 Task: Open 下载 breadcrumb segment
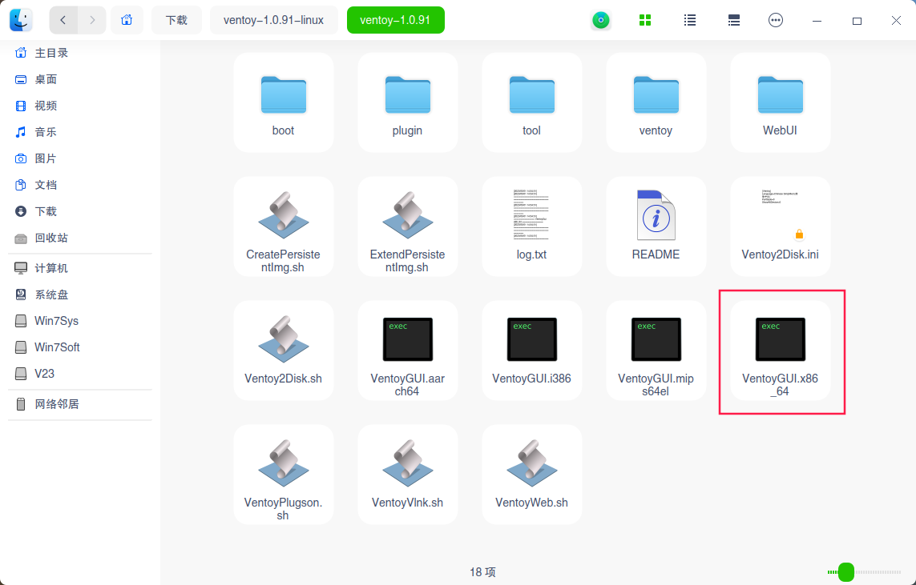(x=176, y=21)
